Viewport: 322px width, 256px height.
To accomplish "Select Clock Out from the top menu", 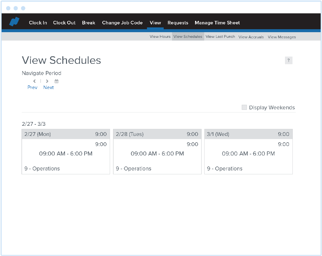I will [64, 23].
